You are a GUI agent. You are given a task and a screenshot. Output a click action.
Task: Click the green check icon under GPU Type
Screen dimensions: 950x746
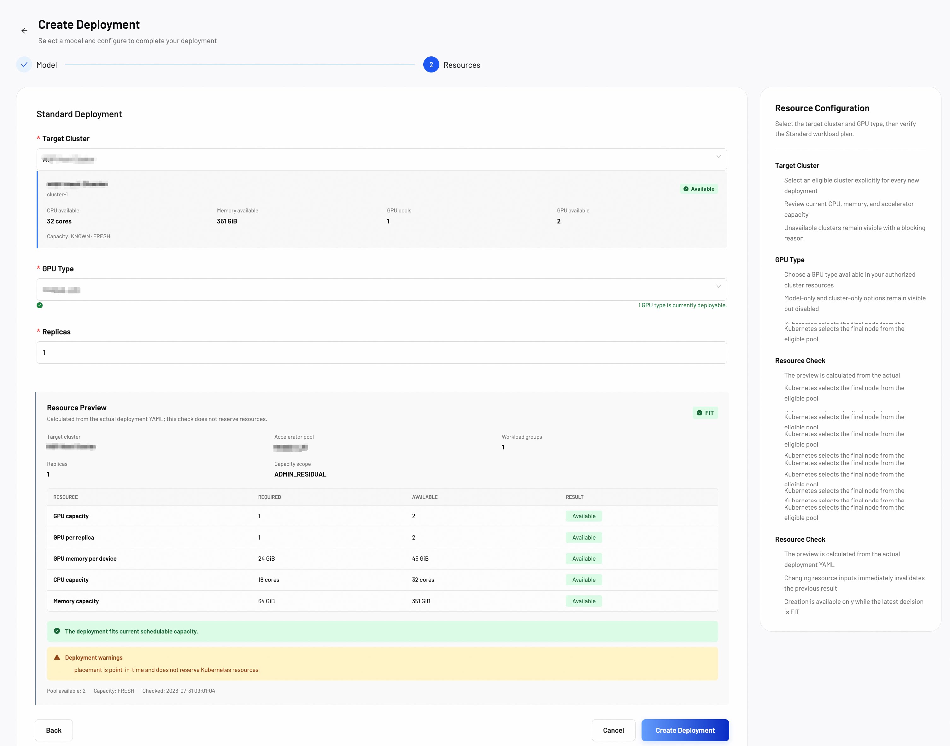[x=40, y=305]
